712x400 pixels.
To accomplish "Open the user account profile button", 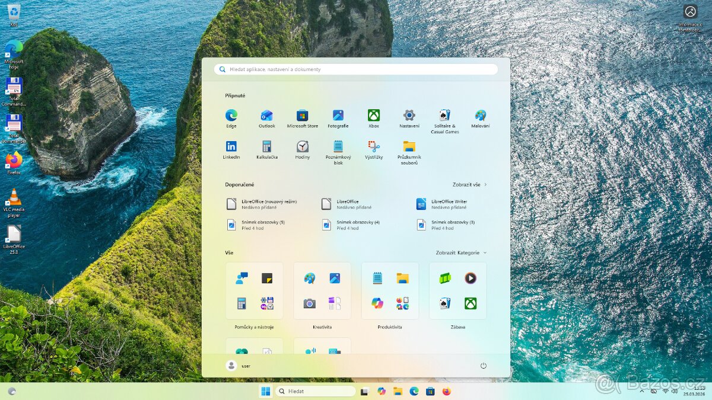I will coord(238,366).
